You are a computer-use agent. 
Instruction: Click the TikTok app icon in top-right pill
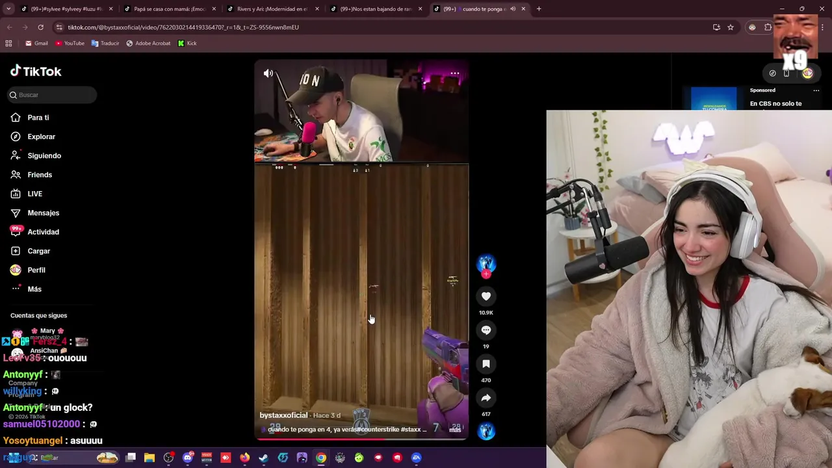click(x=772, y=73)
